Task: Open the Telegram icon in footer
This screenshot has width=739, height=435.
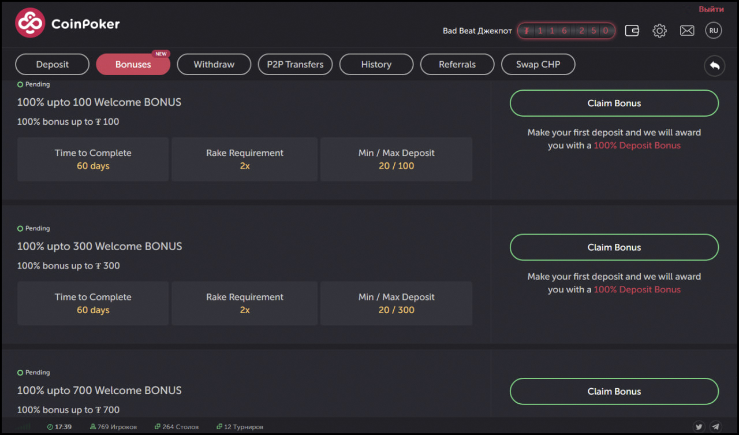Action: tap(715, 427)
